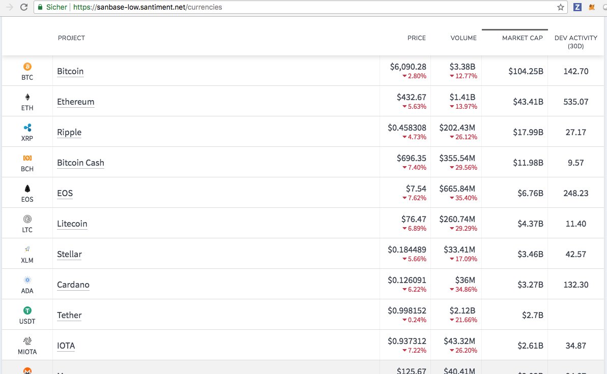Click EOS market cap $6.76B
Image resolution: width=607 pixels, height=374 pixels.
(x=530, y=193)
